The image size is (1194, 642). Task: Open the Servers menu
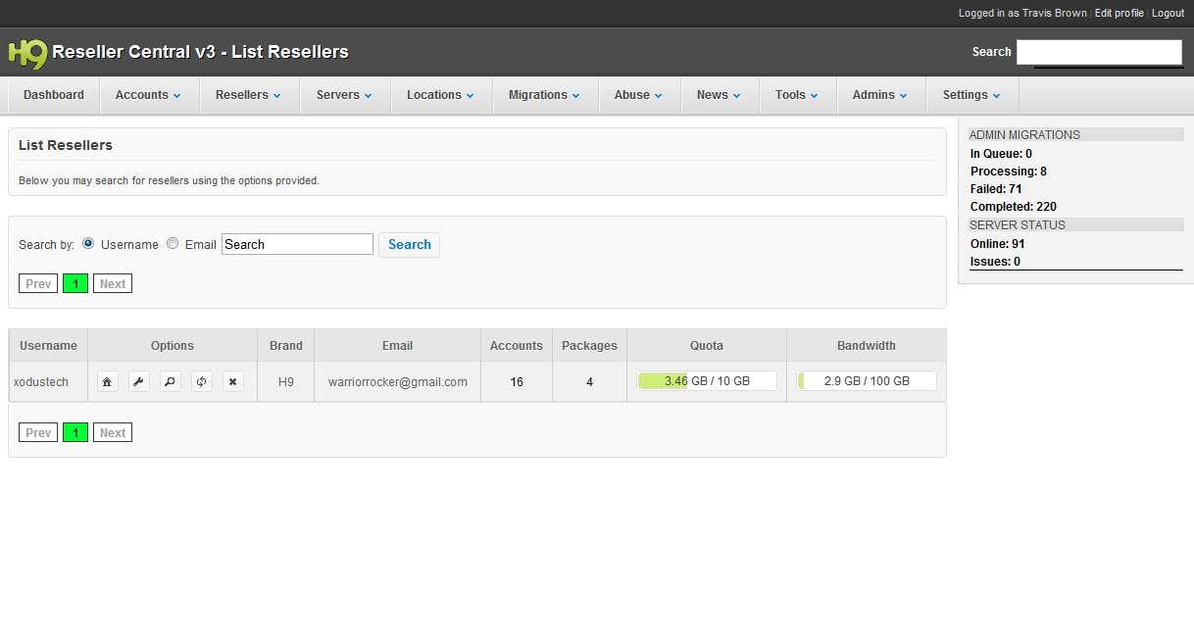click(x=344, y=95)
